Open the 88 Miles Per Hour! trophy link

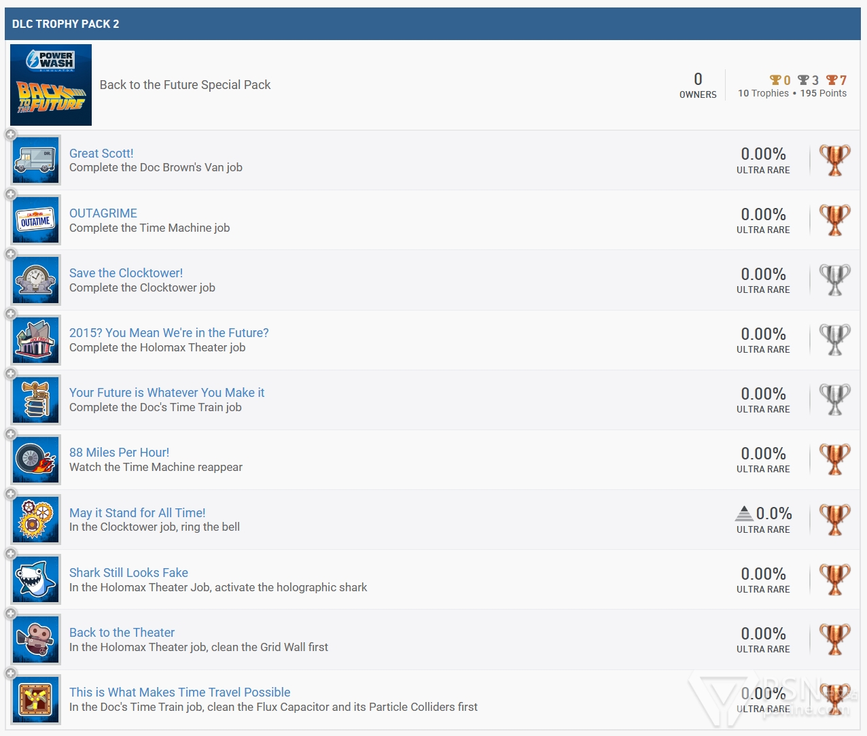click(x=119, y=453)
